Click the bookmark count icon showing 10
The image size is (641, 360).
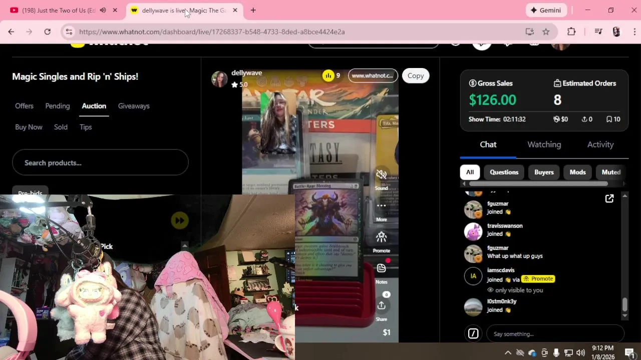(x=609, y=119)
